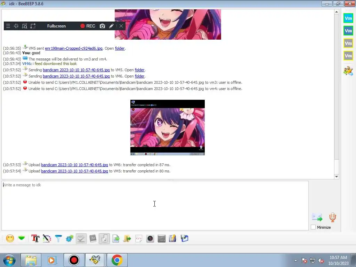The height and width of the screenshot is (267, 356).
Task: Open the font color picker pencil icon
Action: tap(47, 238)
